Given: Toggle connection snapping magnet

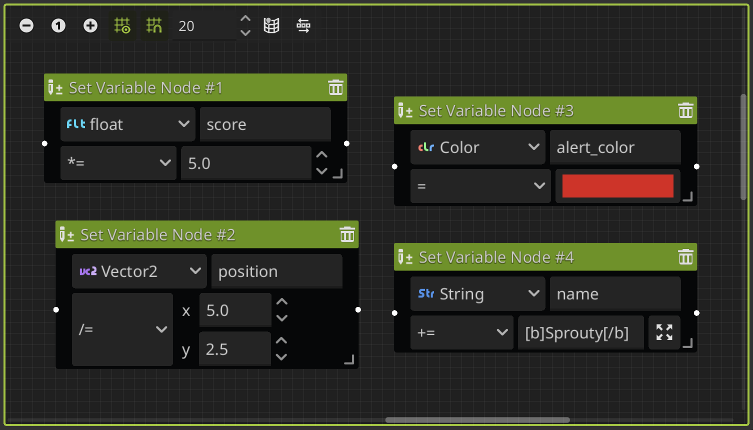Looking at the screenshot, I should click(x=154, y=25).
